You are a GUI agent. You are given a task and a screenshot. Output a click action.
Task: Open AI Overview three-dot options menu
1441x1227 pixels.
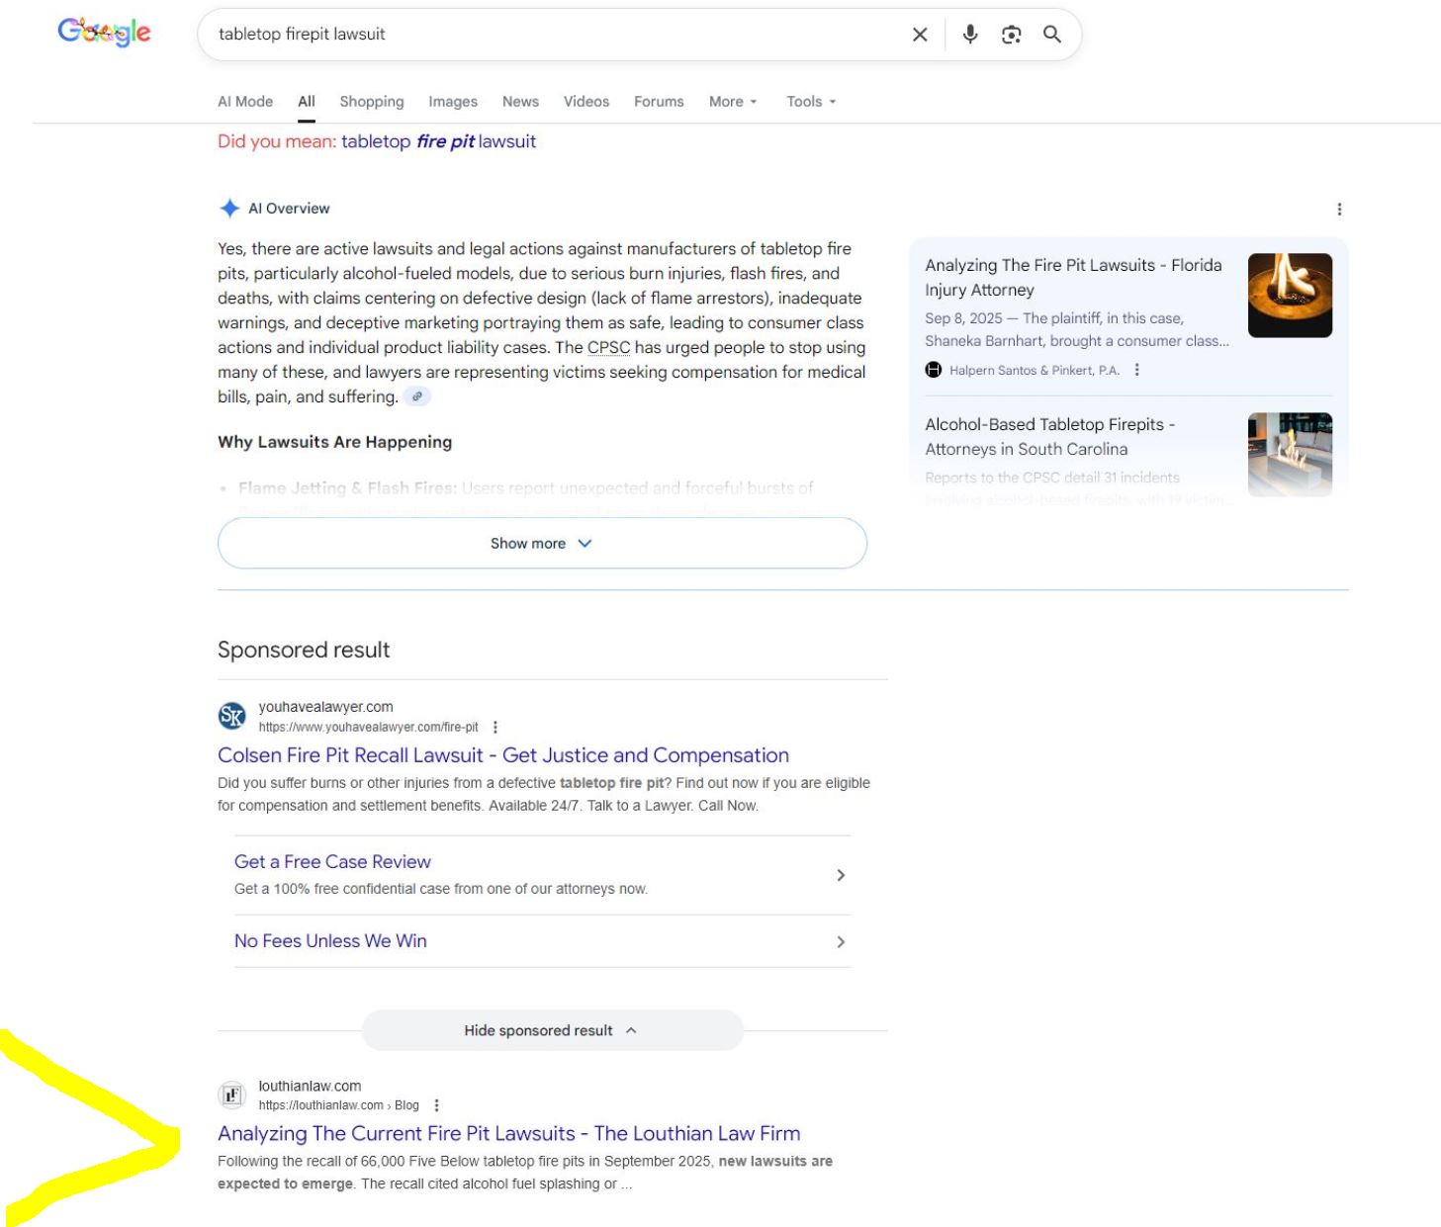pyautogui.click(x=1339, y=209)
